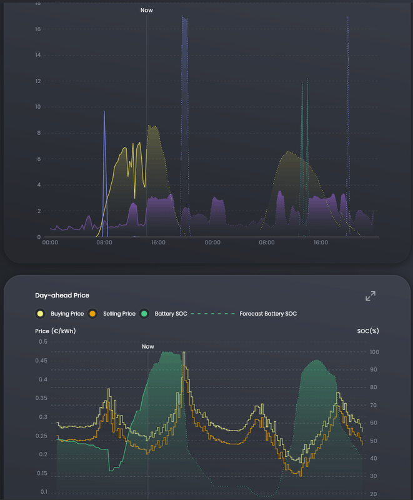
Task: Click the Now marker on the price chart
Action: (x=148, y=347)
